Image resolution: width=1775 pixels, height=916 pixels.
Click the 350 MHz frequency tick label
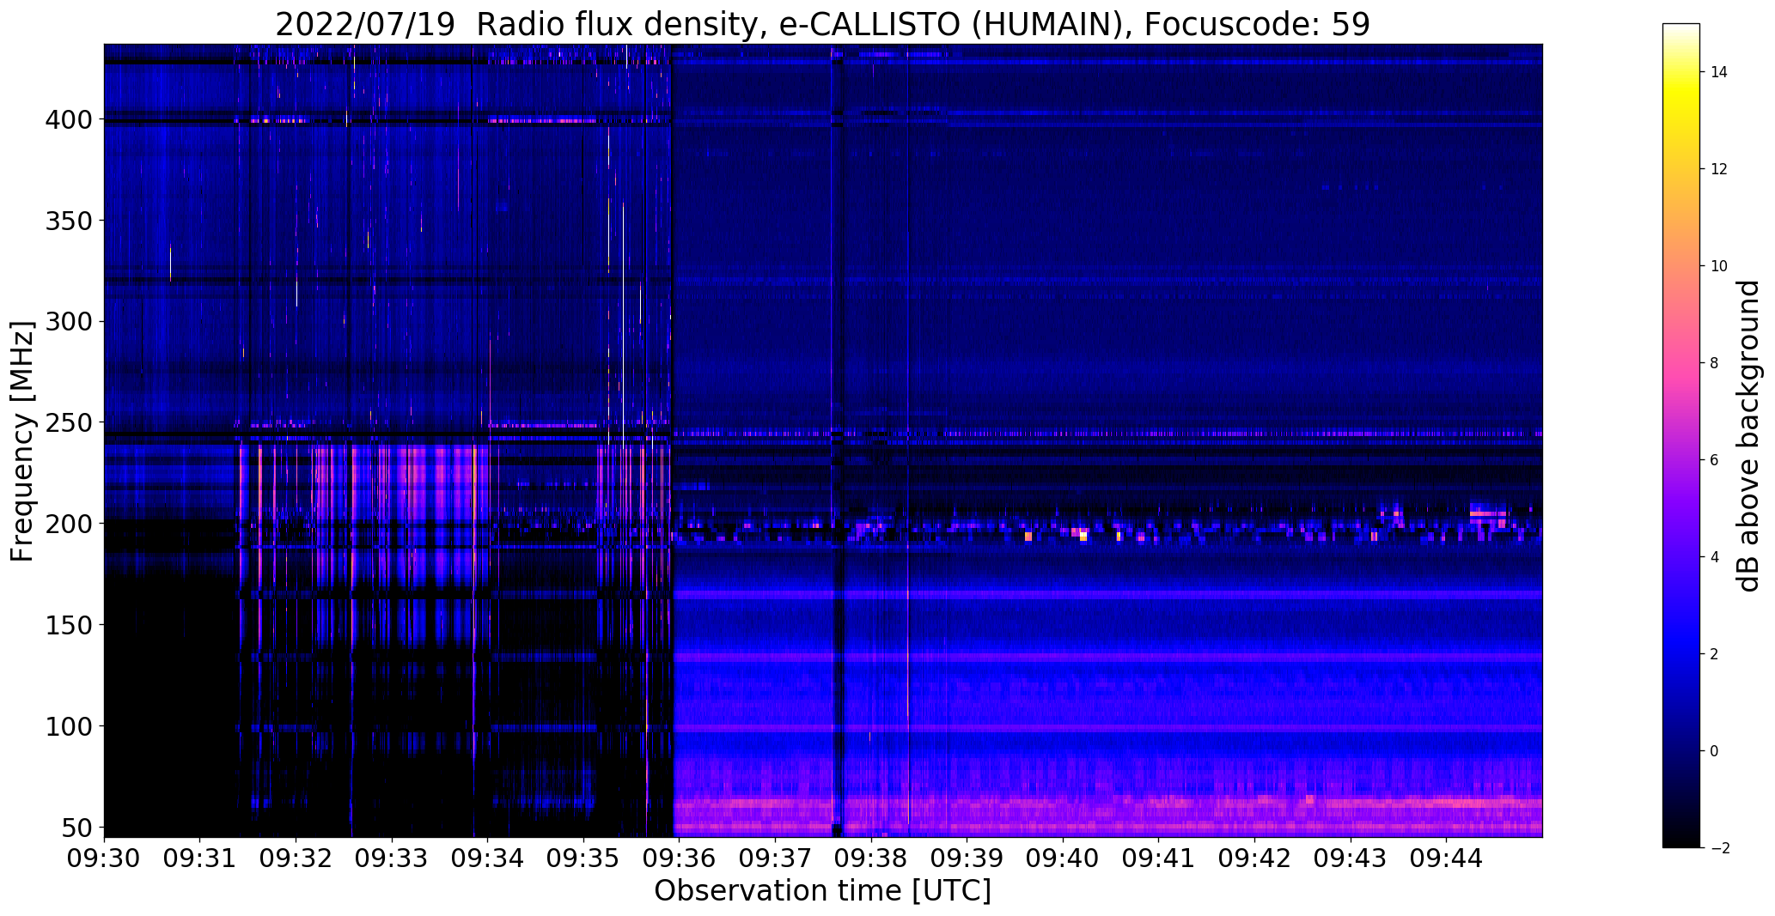tap(70, 221)
